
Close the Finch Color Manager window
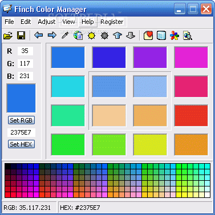point(206,9)
